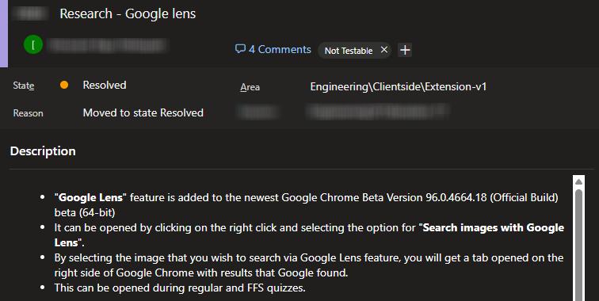Open the Area path Engineering\Clientside\Extension-v1 field
Image resolution: width=599 pixels, height=301 pixels.
pyautogui.click(x=399, y=86)
